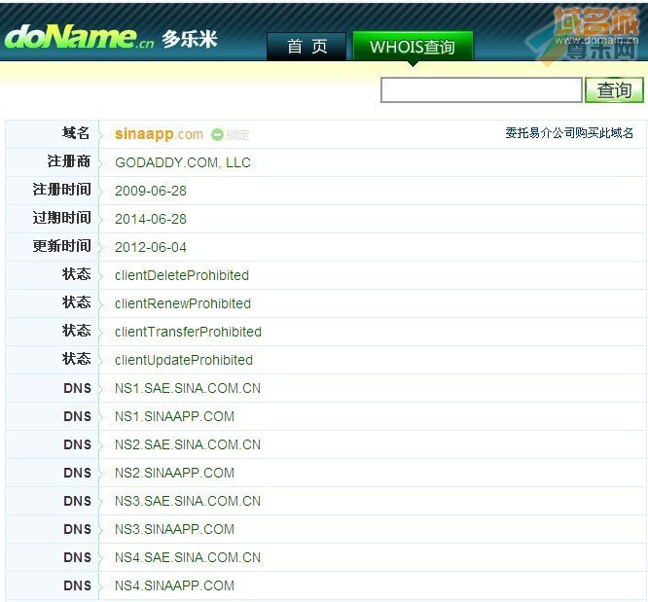Click the 注册商 row label

69,161
